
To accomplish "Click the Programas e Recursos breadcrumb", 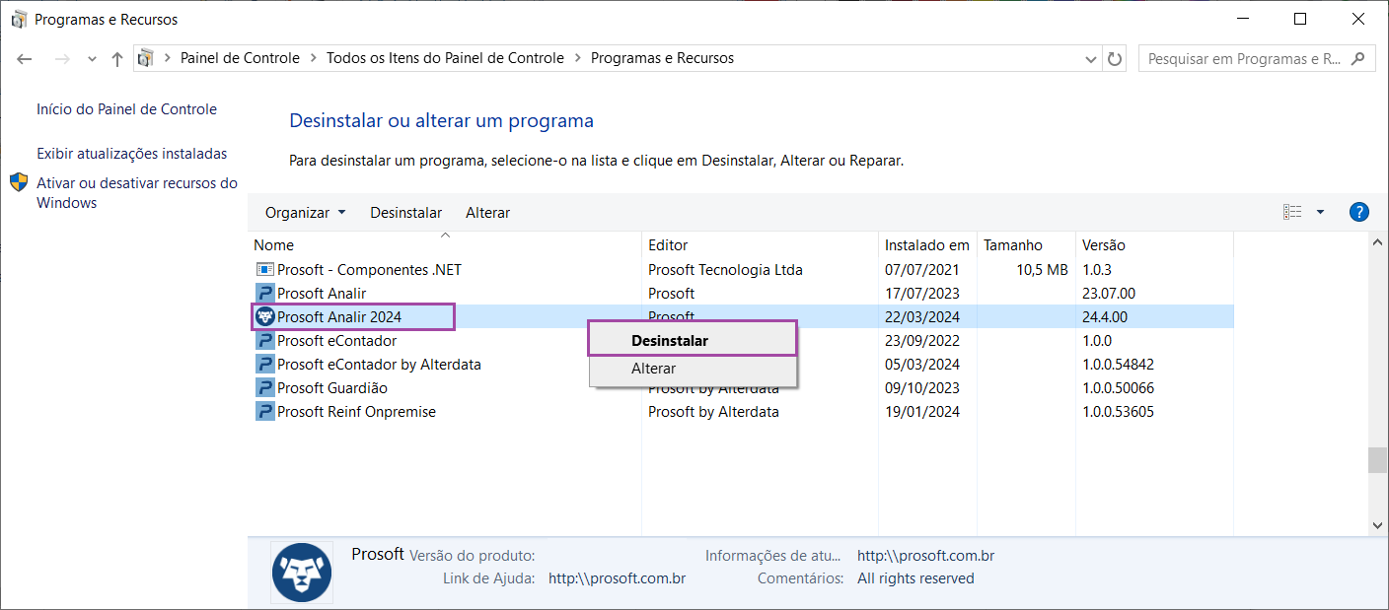I will click(x=663, y=58).
